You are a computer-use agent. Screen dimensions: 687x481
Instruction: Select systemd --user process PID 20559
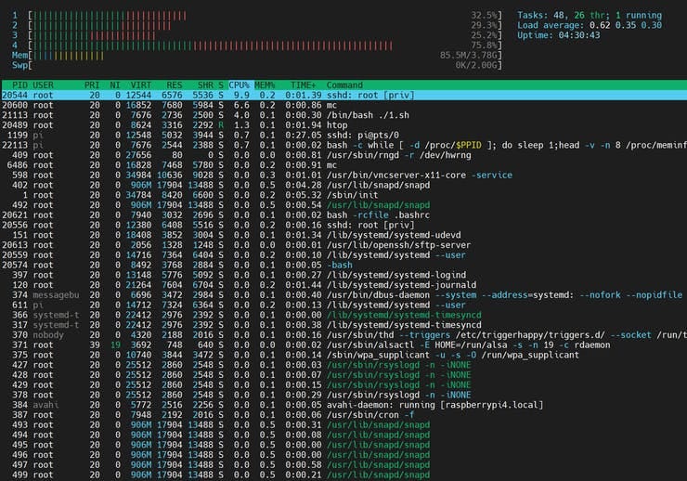[x=343, y=255]
